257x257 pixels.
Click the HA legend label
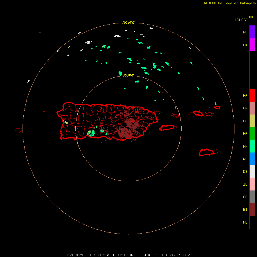coord(245,96)
